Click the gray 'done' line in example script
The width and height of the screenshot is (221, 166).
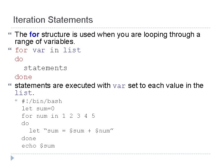tap(29, 138)
